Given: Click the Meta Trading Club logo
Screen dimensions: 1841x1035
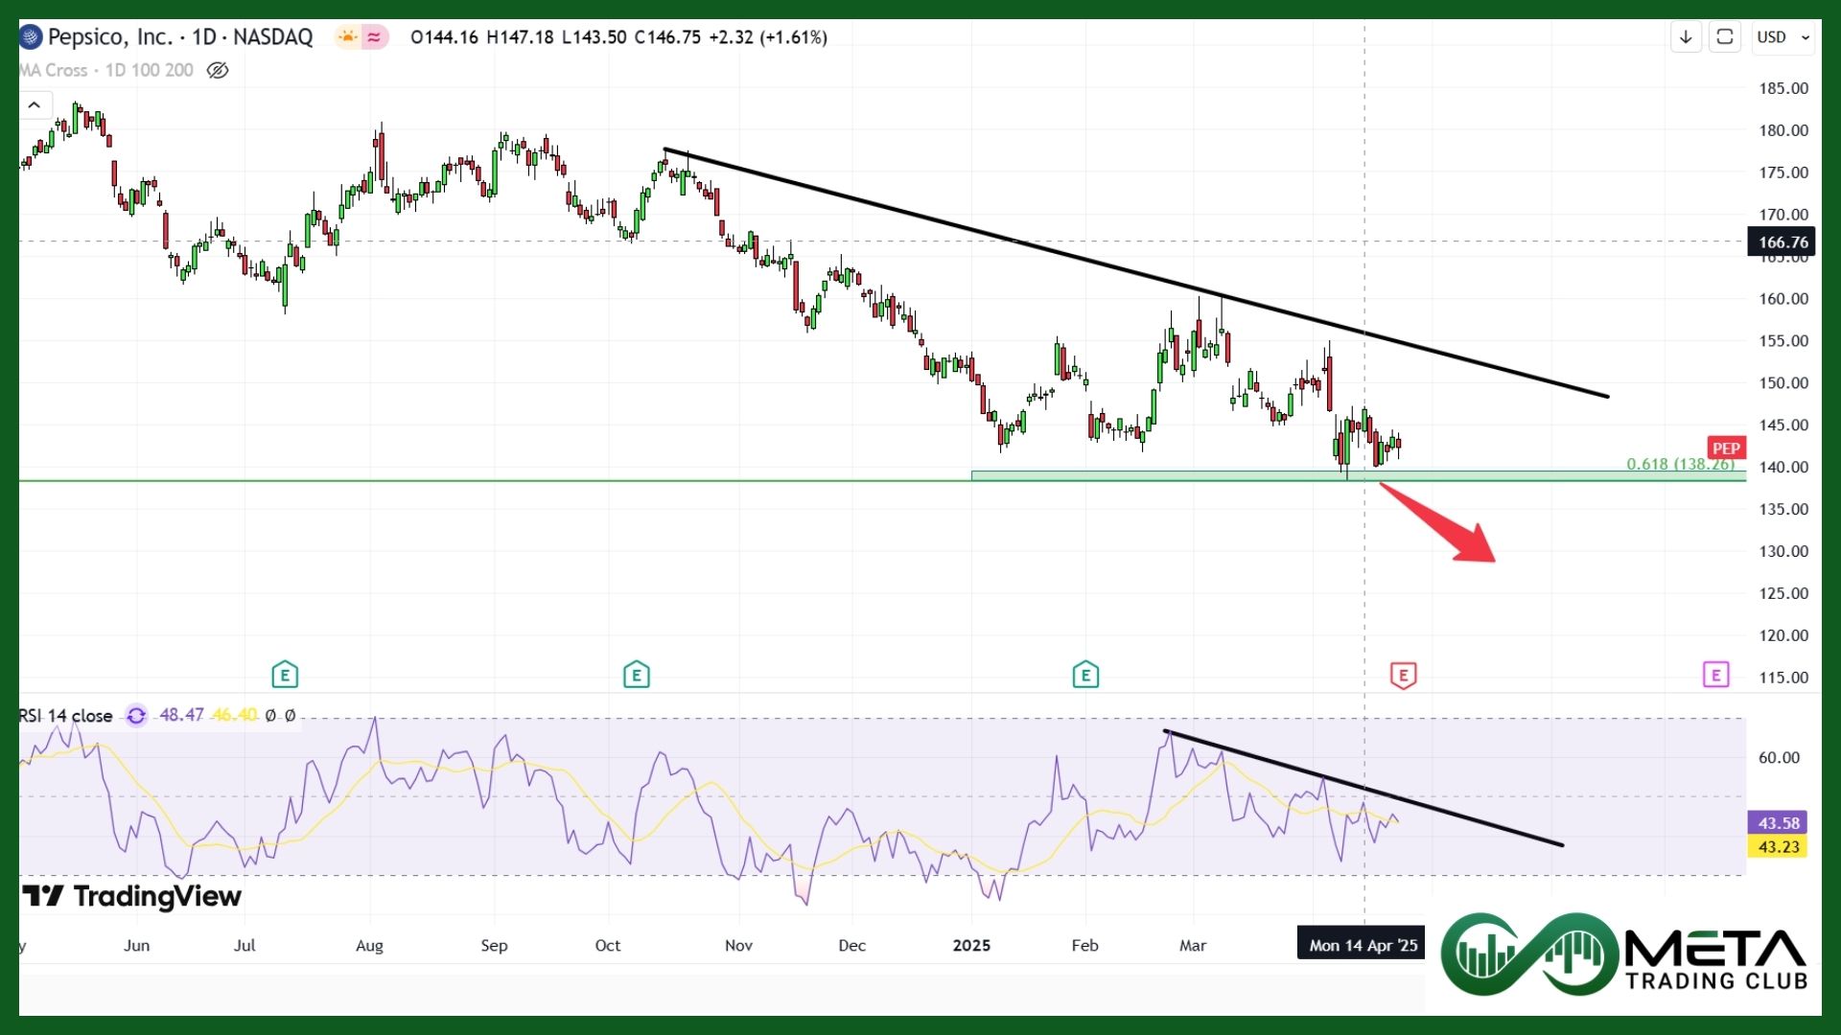Looking at the screenshot, I should [x=1623, y=954].
